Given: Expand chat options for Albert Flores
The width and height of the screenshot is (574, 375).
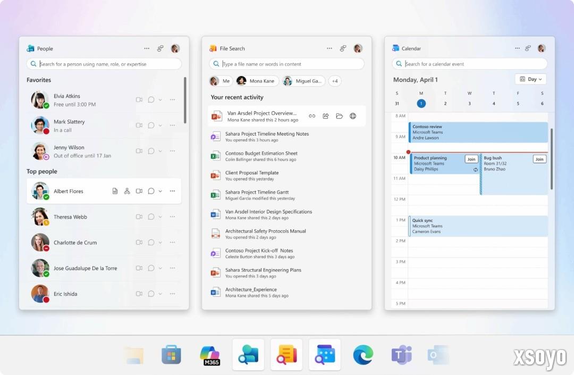Looking at the screenshot, I should pyautogui.click(x=161, y=191).
